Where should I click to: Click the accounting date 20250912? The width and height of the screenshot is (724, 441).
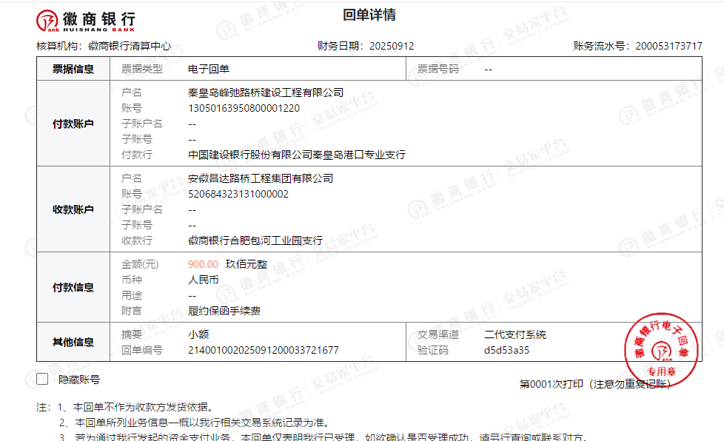[390, 46]
